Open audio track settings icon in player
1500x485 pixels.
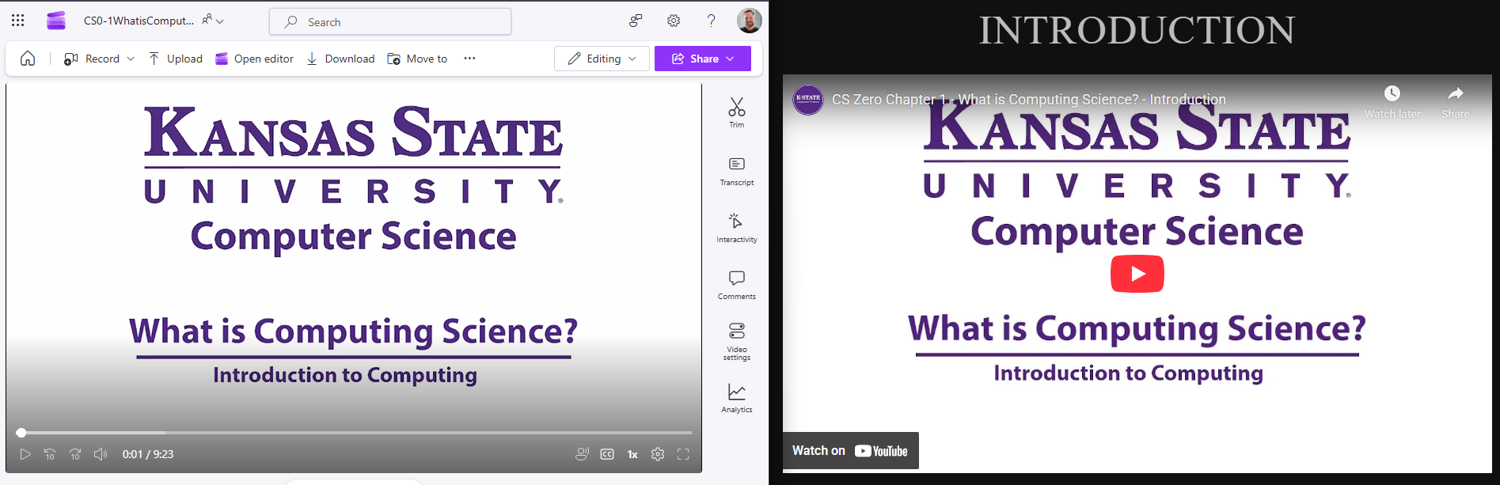(x=582, y=454)
